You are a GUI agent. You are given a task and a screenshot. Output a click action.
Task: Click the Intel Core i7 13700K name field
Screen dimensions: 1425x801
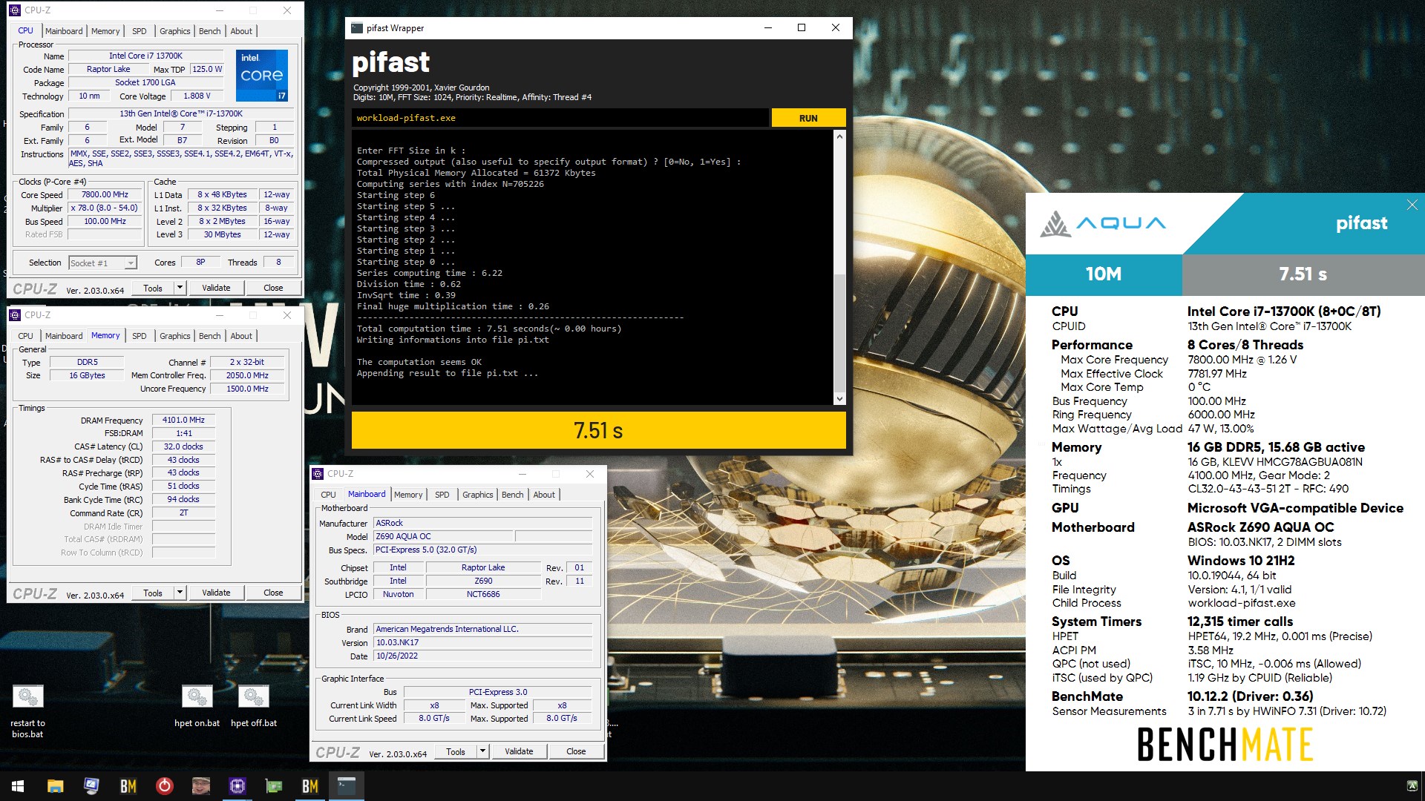[x=145, y=56]
